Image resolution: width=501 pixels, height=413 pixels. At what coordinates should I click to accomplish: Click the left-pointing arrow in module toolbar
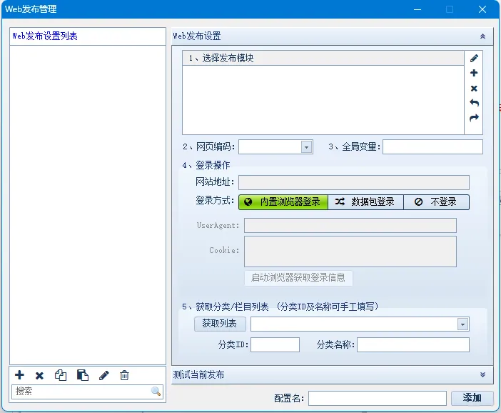(x=474, y=104)
